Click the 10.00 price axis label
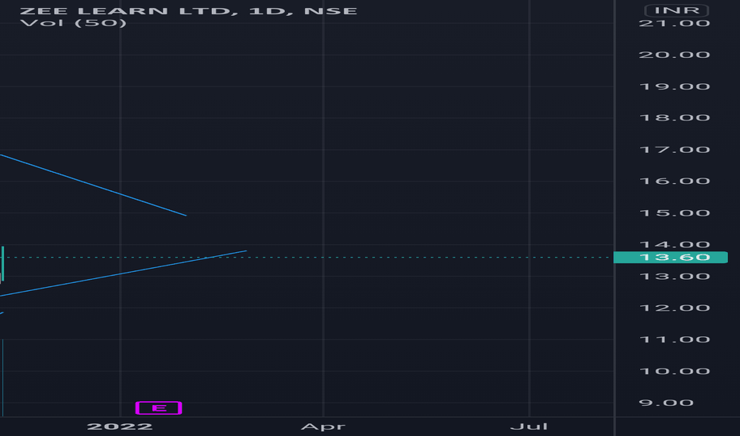The width and height of the screenshot is (740, 436). click(674, 372)
